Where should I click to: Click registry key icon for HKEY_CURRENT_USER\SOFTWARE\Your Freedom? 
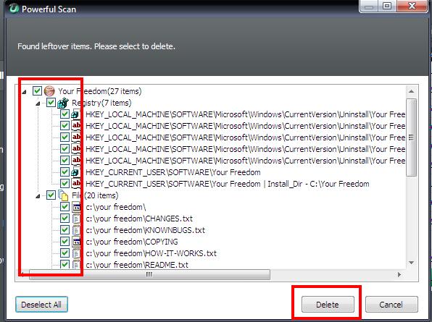(x=75, y=172)
